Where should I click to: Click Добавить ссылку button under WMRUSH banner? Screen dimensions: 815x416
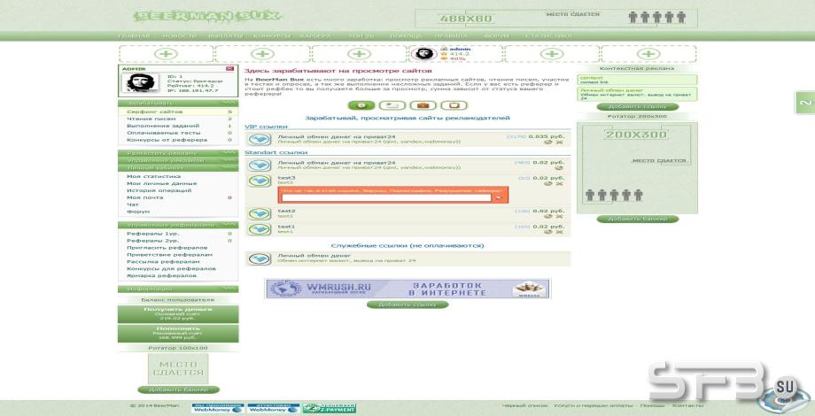pyautogui.click(x=407, y=304)
